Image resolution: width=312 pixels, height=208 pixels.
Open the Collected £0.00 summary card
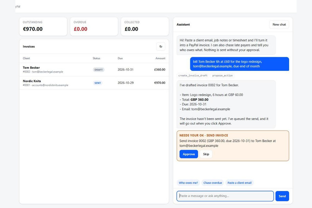pos(145,26)
